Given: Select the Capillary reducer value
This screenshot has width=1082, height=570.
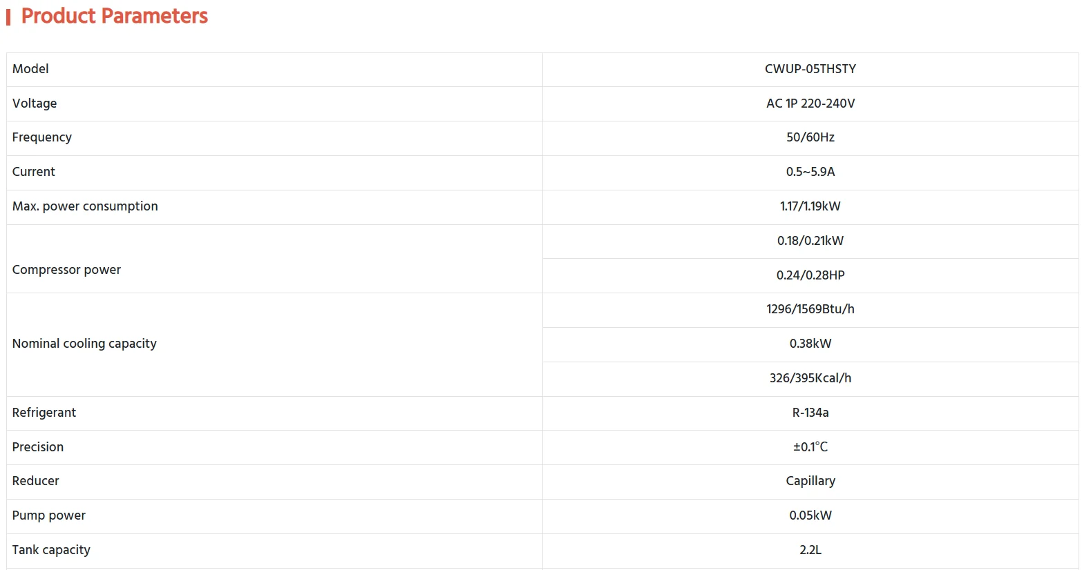Looking at the screenshot, I should [810, 481].
